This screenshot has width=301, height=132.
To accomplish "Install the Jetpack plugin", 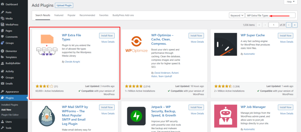I will 196,107.
